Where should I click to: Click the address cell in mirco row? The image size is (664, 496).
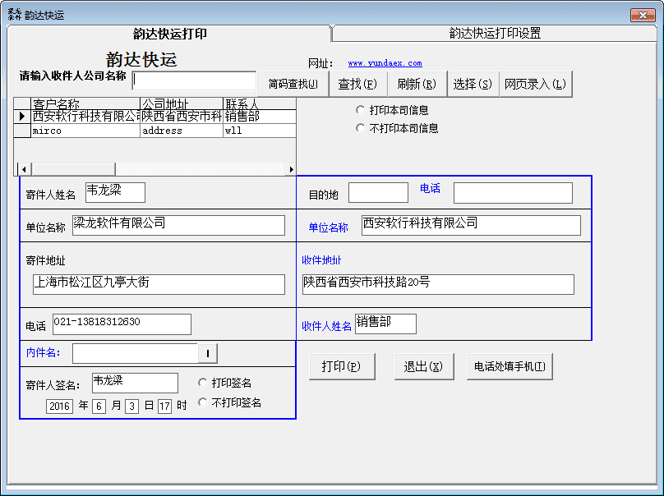[x=182, y=131]
